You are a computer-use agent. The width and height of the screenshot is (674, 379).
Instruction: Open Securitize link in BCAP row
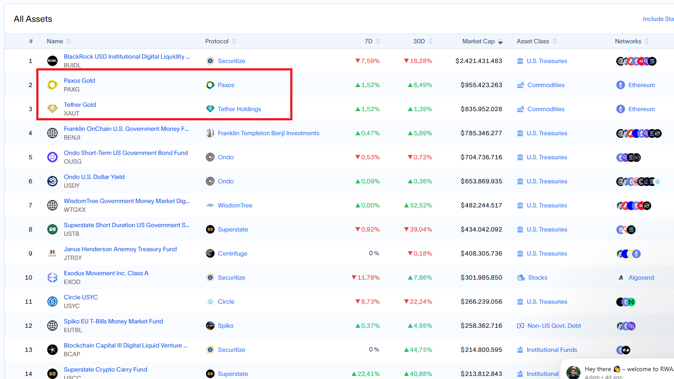tap(231, 350)
